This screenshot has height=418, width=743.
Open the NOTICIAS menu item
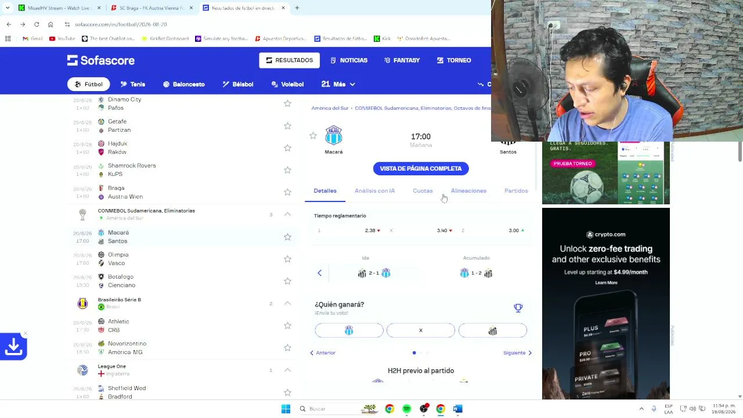349,60
